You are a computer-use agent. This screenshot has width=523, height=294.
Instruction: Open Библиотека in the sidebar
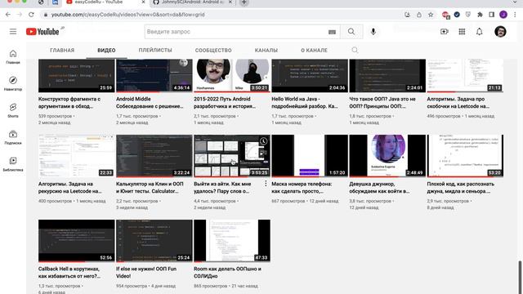tap(13, 164)
